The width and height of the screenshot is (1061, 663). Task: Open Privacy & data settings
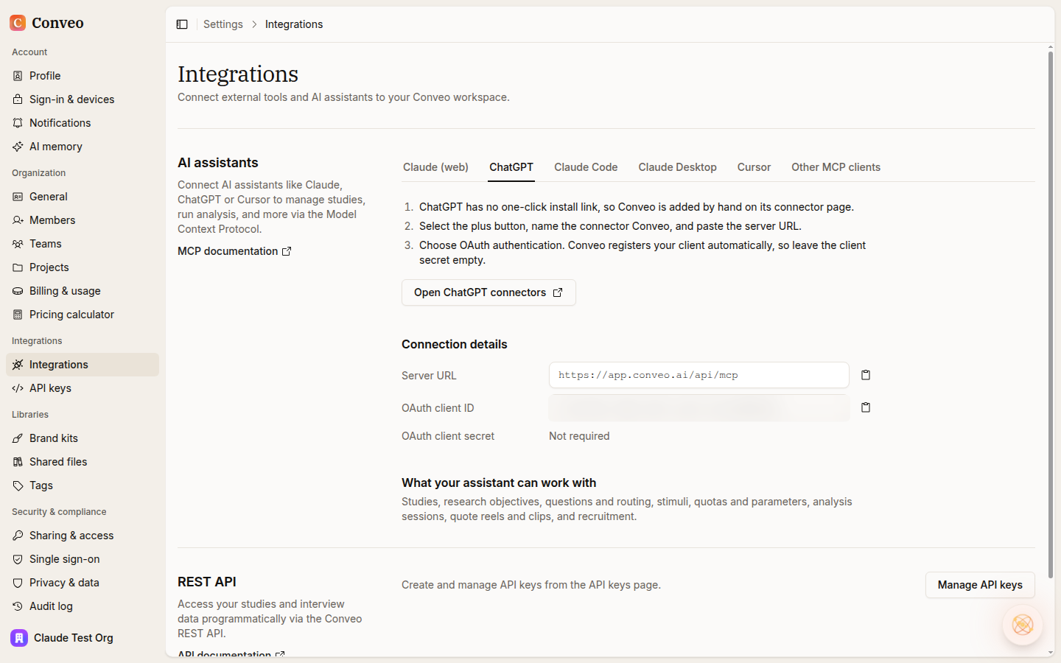tap(83, 583)
